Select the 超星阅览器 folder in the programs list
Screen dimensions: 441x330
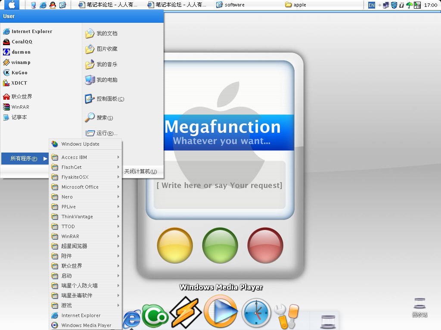(86, 246)
